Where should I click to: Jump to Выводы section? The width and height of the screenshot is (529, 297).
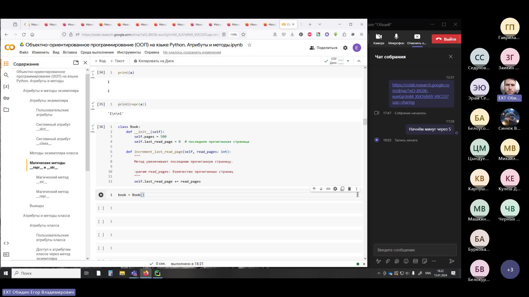37,206
